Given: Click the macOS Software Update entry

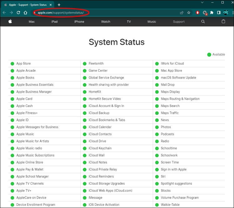Looking at the screenshot, I should 178,78.
